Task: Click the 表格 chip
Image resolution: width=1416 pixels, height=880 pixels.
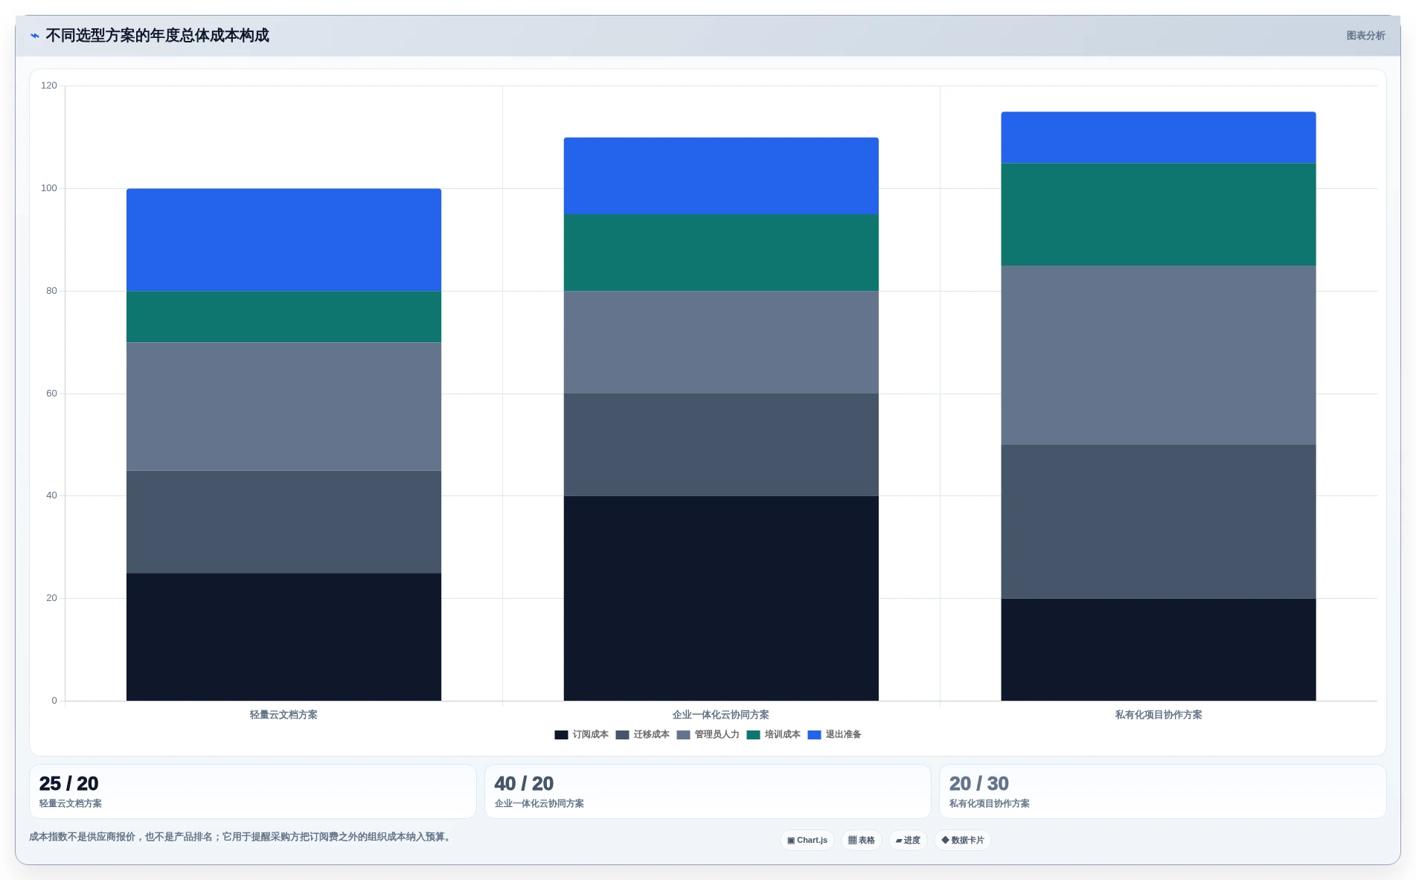Action: tap(862, 840)
